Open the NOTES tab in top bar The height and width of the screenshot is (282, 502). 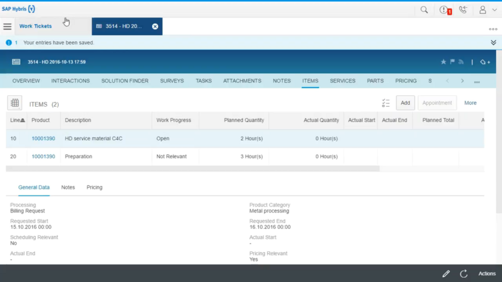282,81
